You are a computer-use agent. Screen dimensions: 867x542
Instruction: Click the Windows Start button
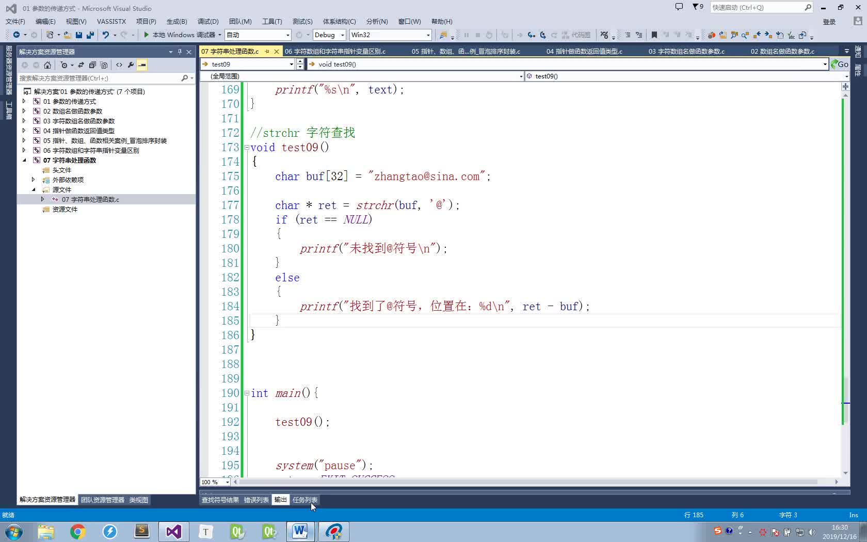(x=14, y=531)
